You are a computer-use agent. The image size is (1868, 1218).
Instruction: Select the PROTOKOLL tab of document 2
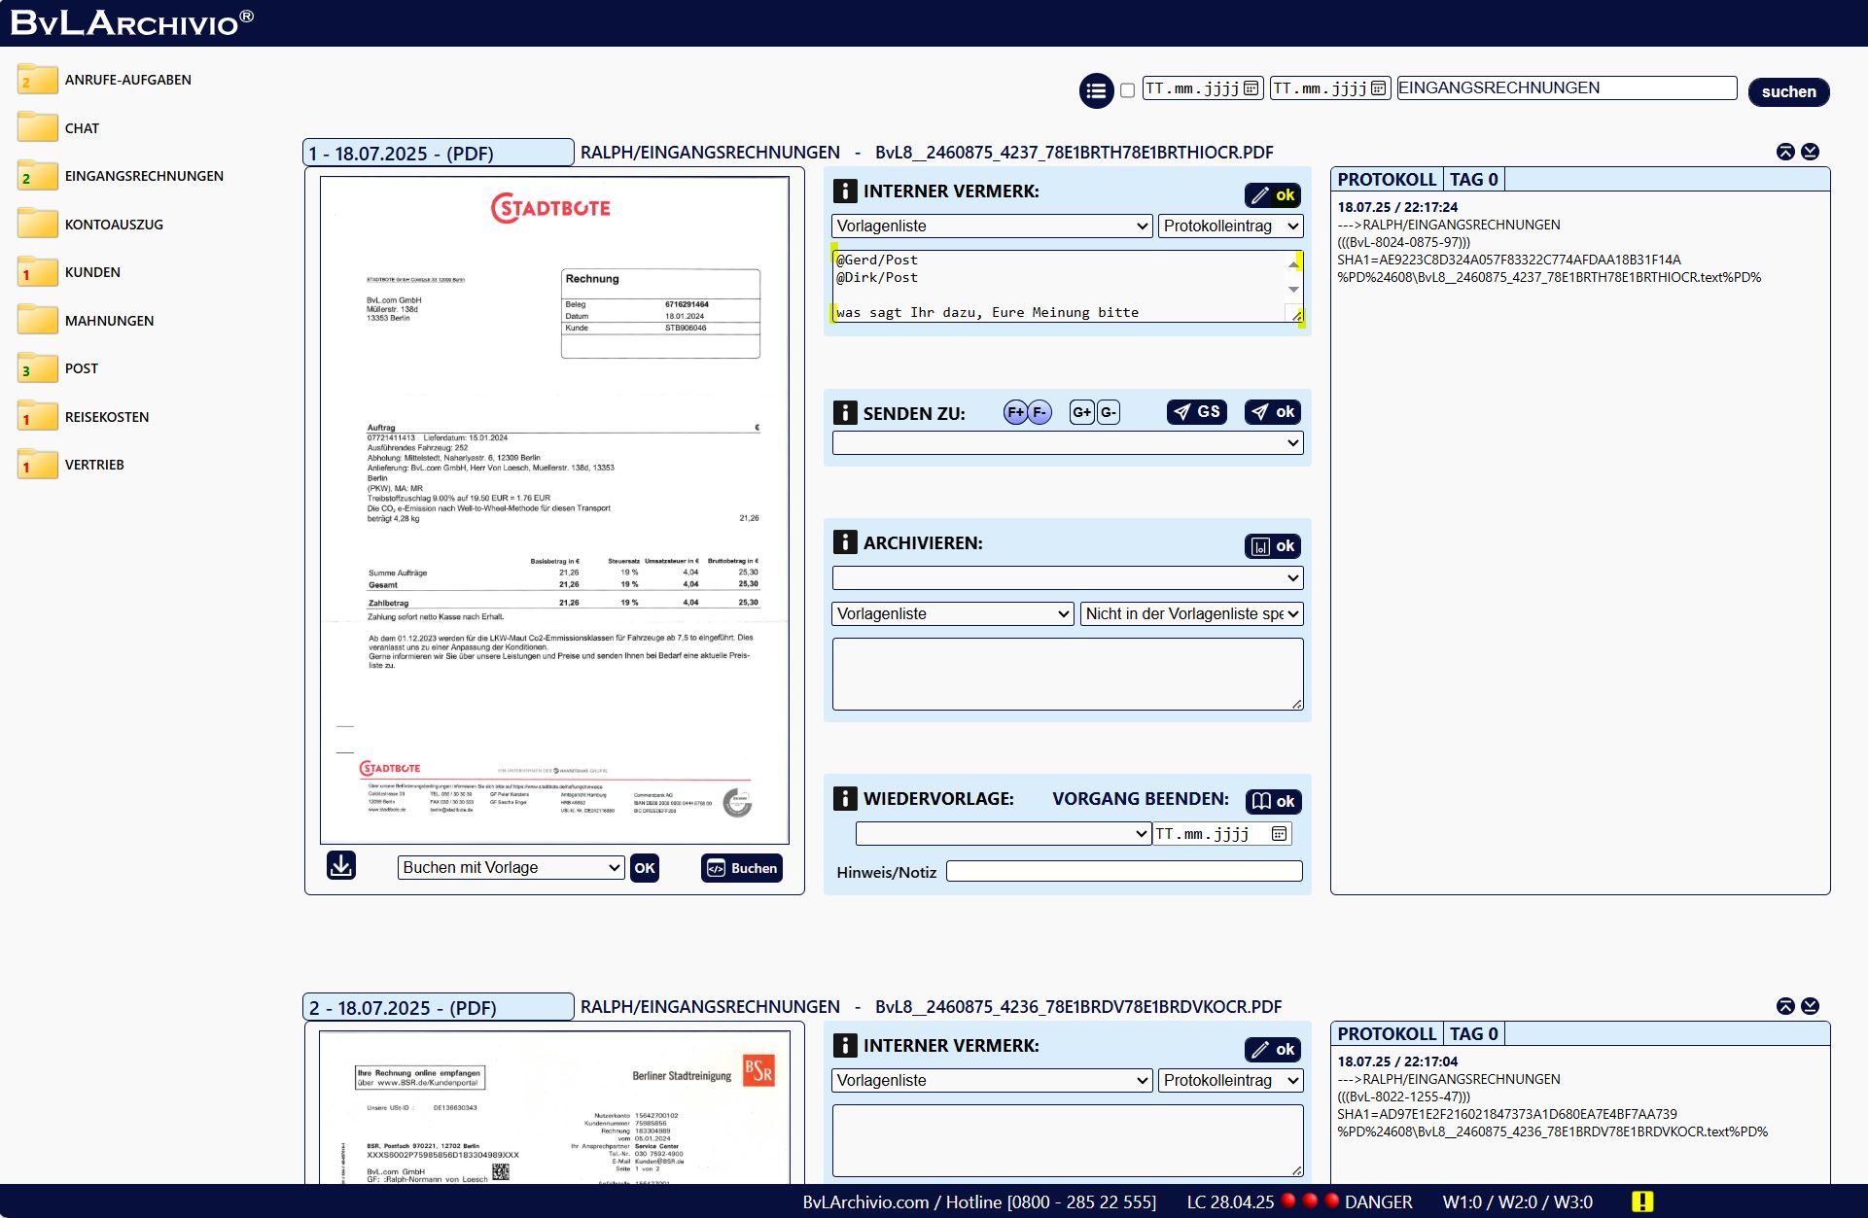coord(1386,1033)
